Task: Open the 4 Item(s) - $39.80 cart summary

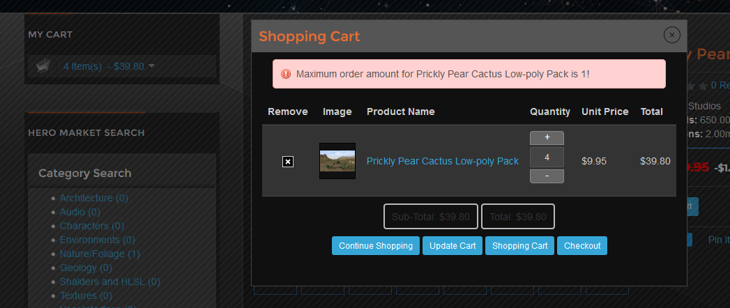Action: click(103, 66)
